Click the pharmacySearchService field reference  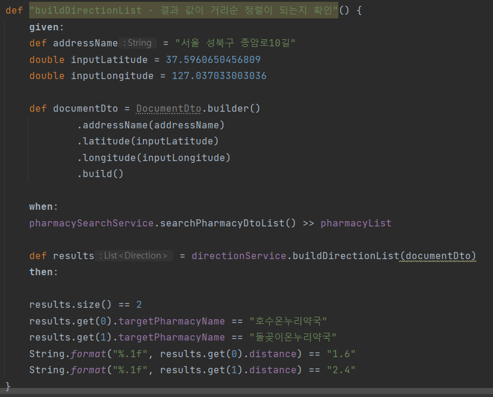point(92,223)
